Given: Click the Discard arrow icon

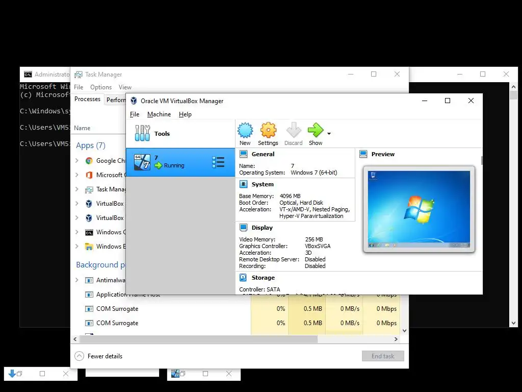Looking at the screenshot, I should [x=294, y=130].
